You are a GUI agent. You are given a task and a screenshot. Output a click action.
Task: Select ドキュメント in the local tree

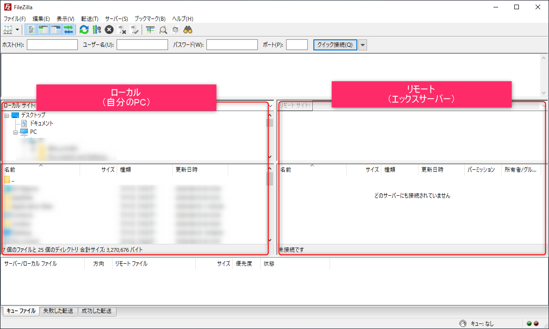click(41, 123)
